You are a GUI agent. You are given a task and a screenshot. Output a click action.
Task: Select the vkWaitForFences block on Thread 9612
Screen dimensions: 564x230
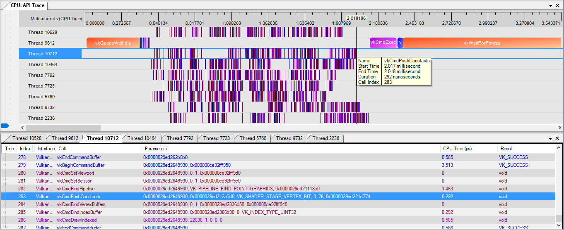click(481, 43)
